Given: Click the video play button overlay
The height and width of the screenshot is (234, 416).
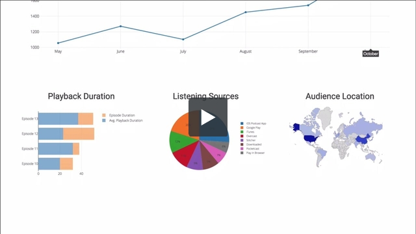Looking at the screenshot, I should click(x=208, y=118).
